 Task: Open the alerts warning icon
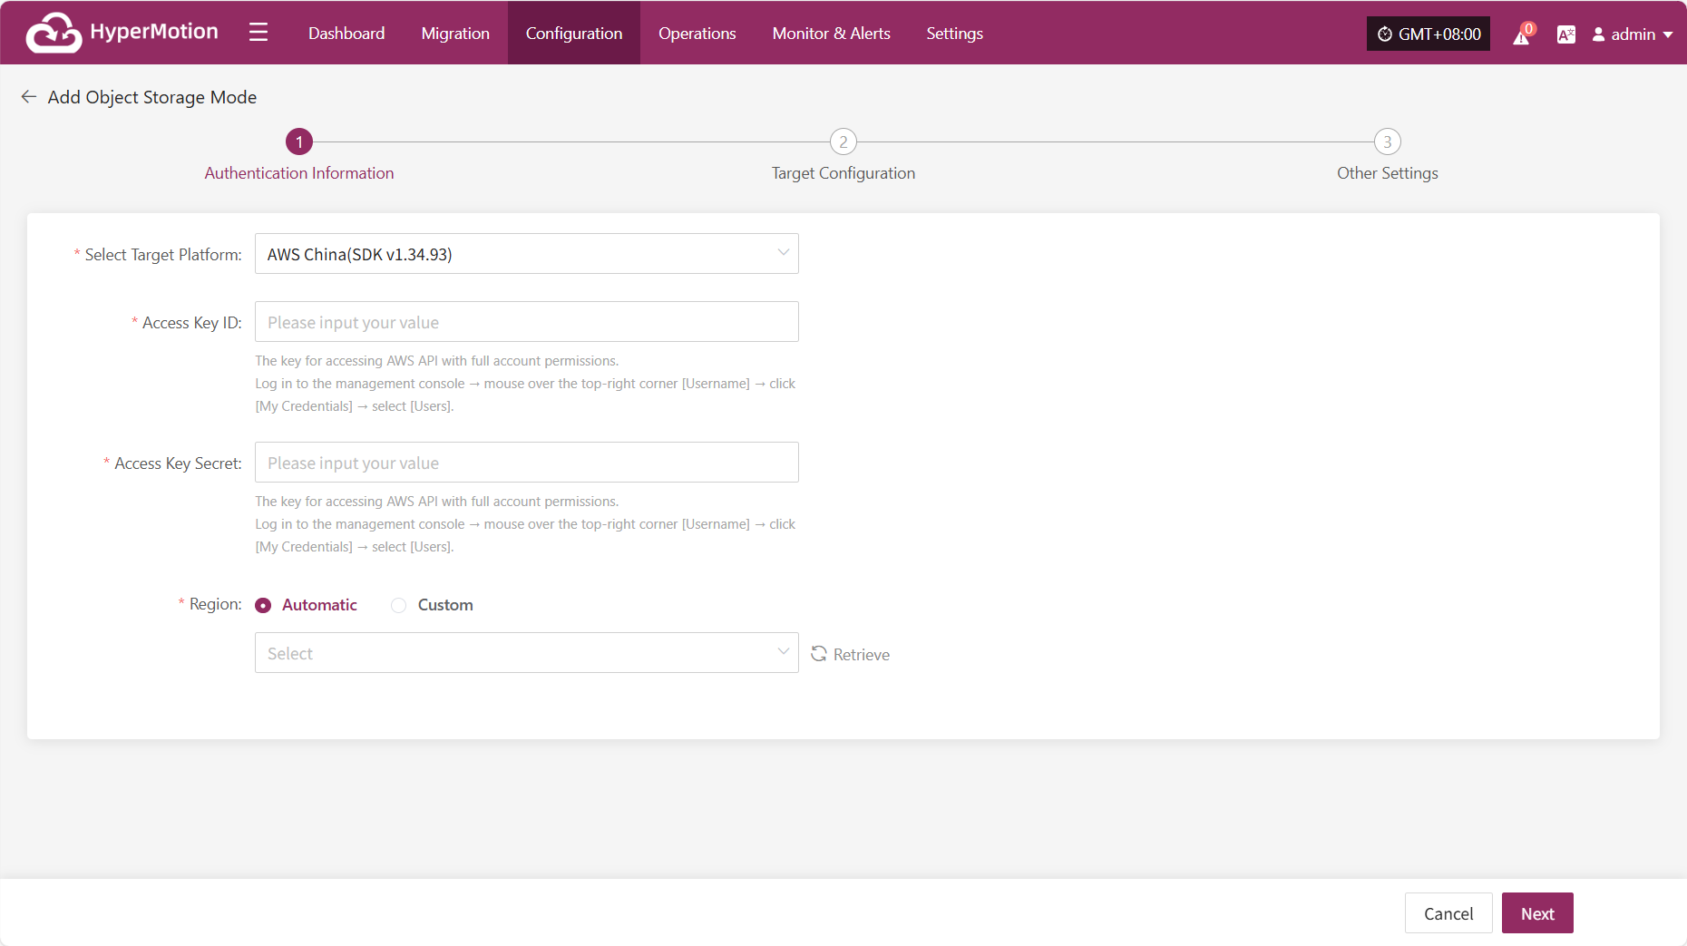pyautogui.click(x=1522, y=35)
